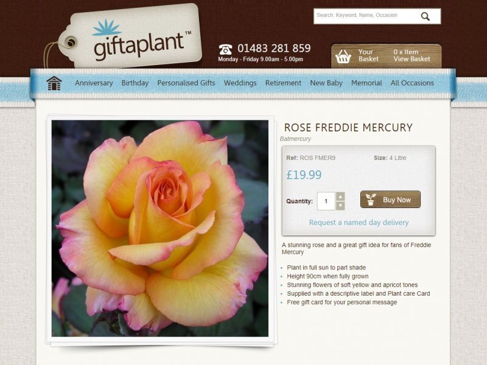Click the search magnifier icon

pos(425,16)
